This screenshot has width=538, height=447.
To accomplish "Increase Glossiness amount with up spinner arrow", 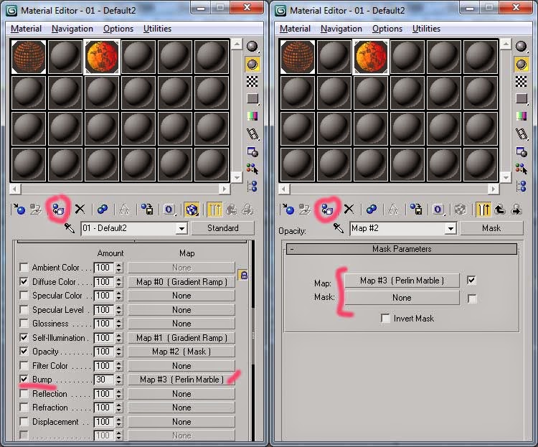I will [118, 321].
